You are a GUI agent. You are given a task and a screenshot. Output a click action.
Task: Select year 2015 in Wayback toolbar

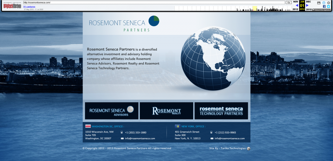(309, 9)
